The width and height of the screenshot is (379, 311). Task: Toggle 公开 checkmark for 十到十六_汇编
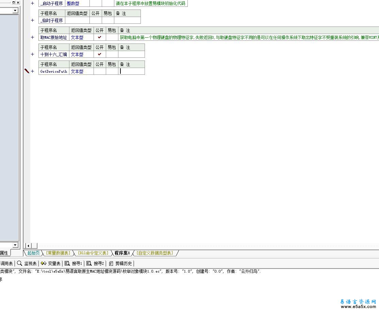[100, 54]
